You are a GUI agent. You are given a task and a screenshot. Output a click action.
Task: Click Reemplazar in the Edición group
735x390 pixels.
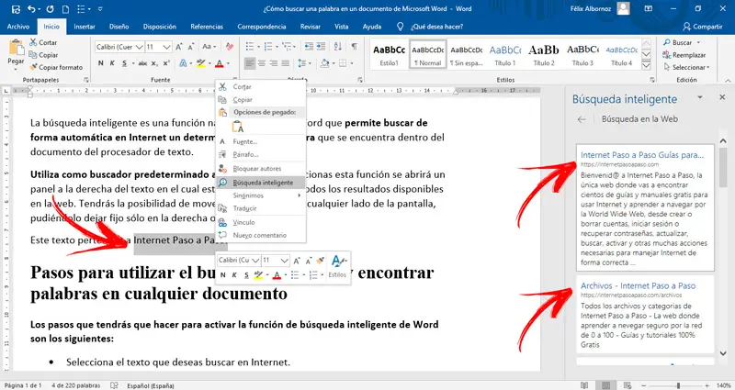684,55
